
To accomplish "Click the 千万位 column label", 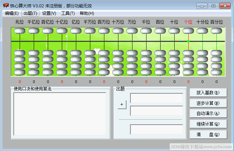I will (x=90, y=22).
